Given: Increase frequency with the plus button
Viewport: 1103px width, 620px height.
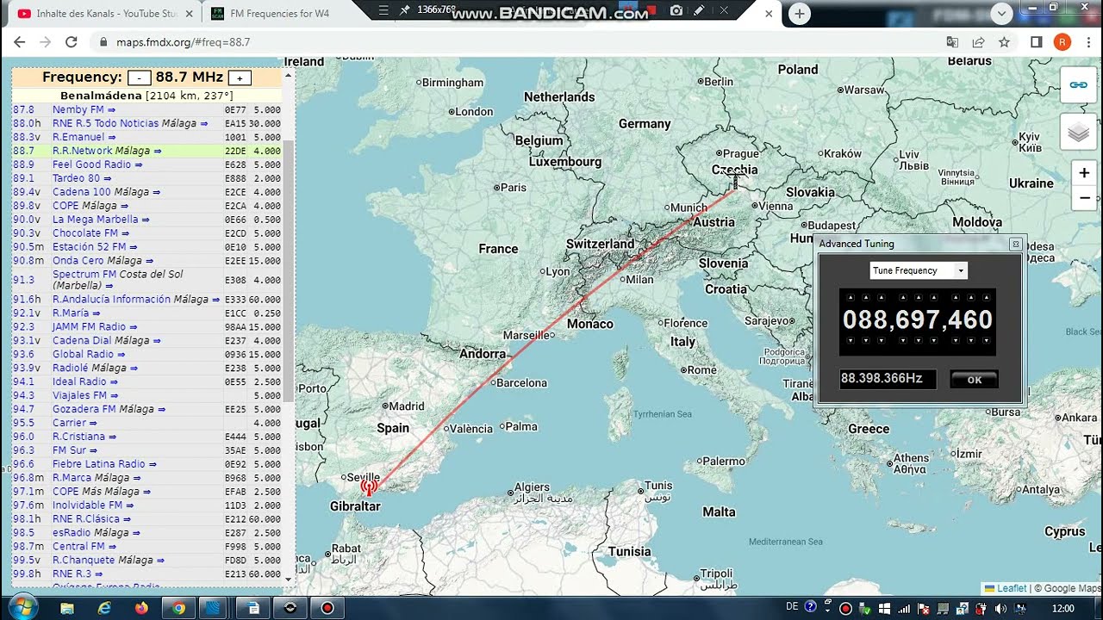Looking at the screenshot, I should [240, 78].
